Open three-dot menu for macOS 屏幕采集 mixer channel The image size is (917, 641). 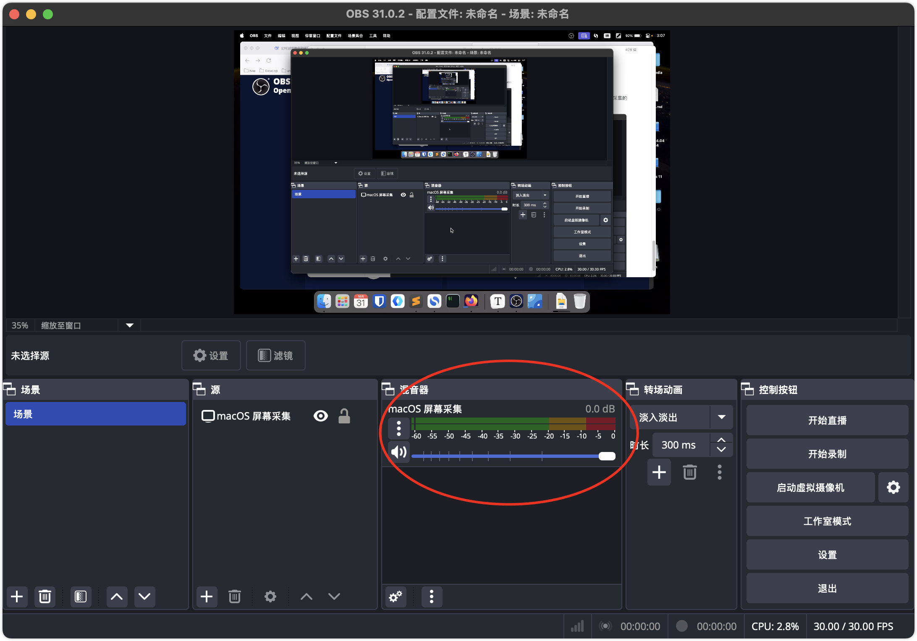tap(399, 428)
